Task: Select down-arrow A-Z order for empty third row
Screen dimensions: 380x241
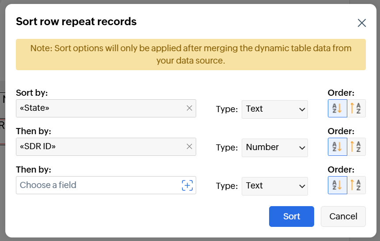Action: (337, 185)
